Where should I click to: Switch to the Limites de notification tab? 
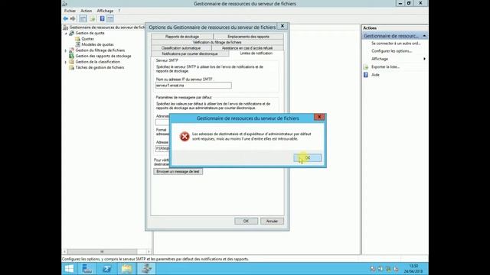point(256,53)
